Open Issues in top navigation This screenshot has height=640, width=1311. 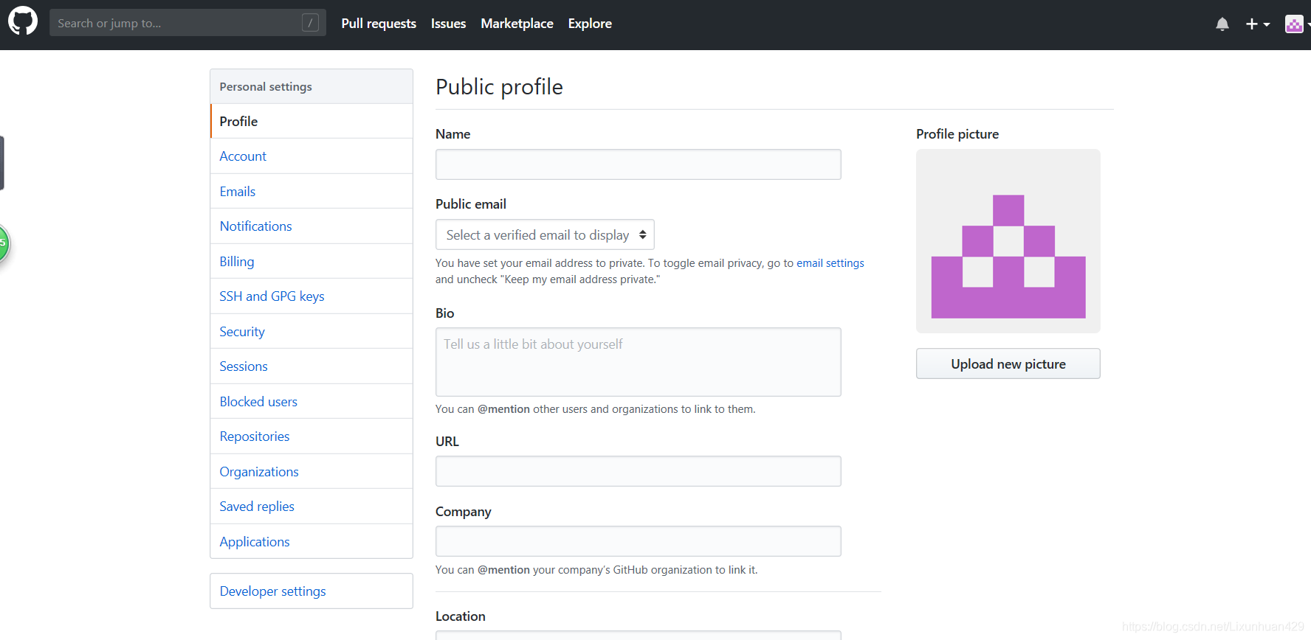point(448,24)
